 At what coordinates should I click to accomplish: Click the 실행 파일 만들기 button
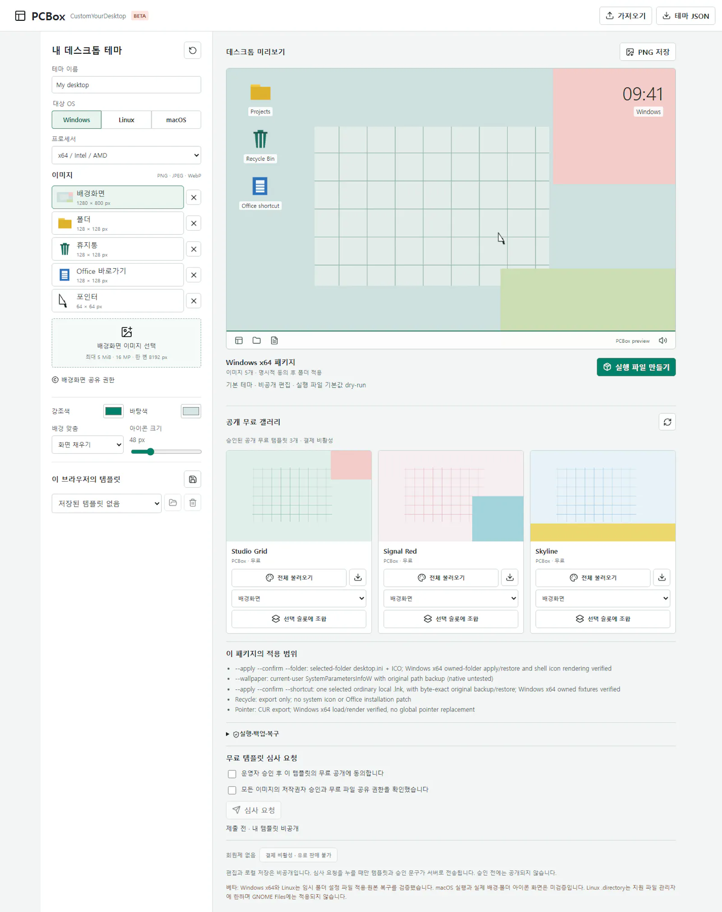tap(636, 367)
